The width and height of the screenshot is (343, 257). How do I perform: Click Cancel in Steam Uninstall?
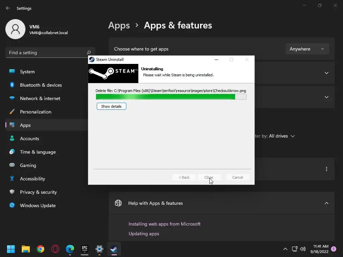click(x=237, y=177)
